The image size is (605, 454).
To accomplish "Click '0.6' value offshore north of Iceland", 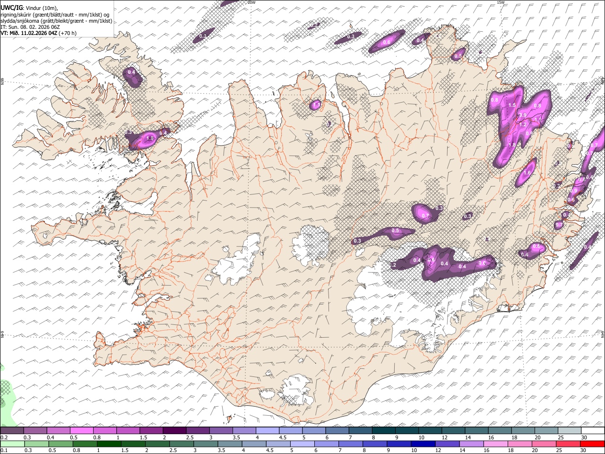I will click(386, 43).
